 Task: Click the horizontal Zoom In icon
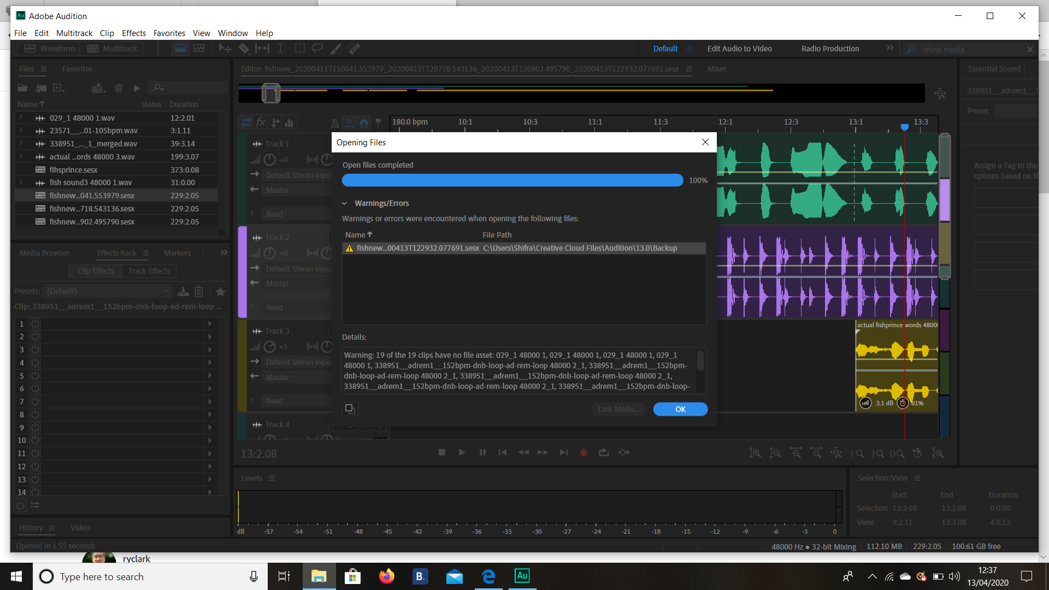coord(795,453)
